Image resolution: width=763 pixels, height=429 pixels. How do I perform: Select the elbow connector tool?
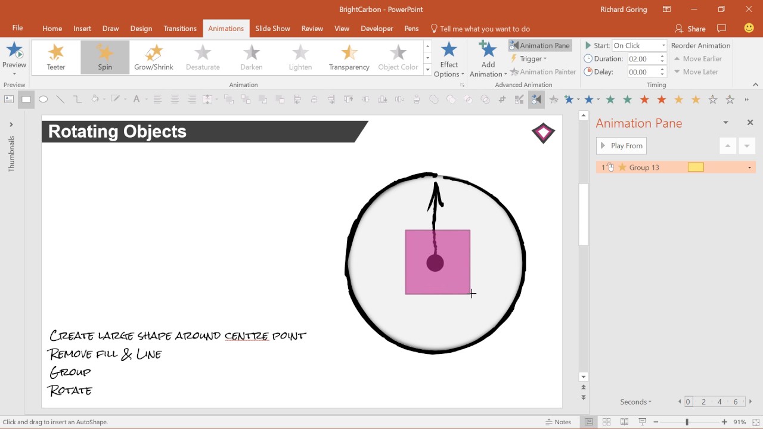pyautogui.click(x=77, y=100)
